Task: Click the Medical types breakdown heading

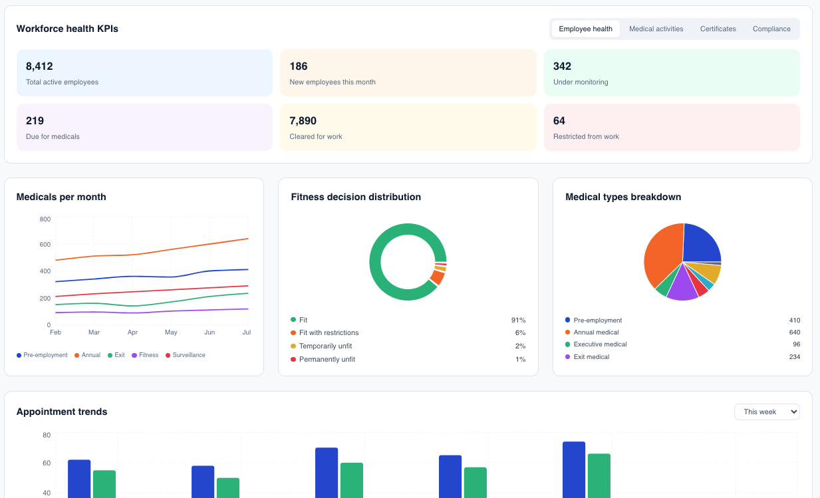Action: tap(623, 197)
